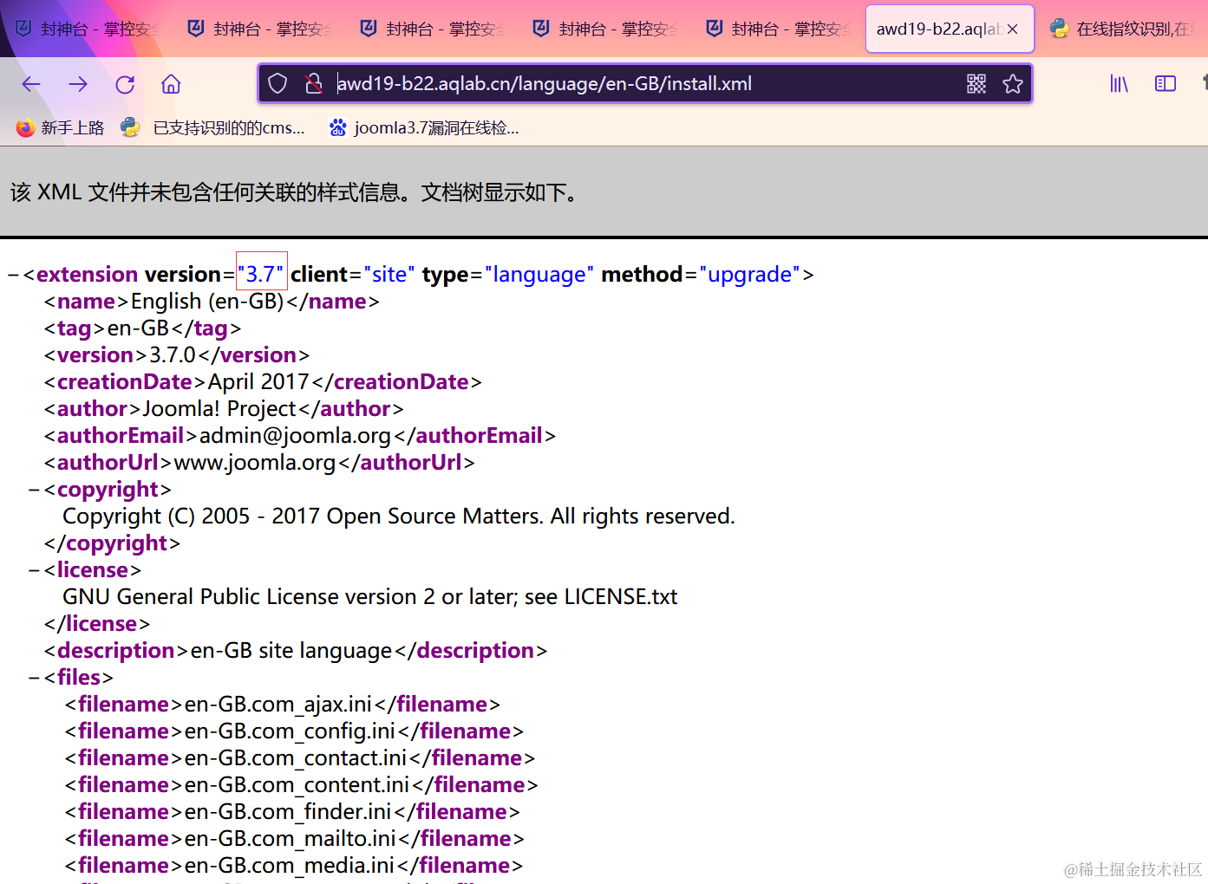Click the Copyright (C) 2005 - 2017 line
This screenshot has height=884, width=1208.
[x=399, y=517]
